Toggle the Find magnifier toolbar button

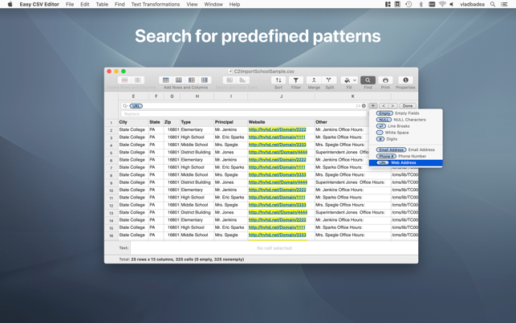[x=368, y=80]
